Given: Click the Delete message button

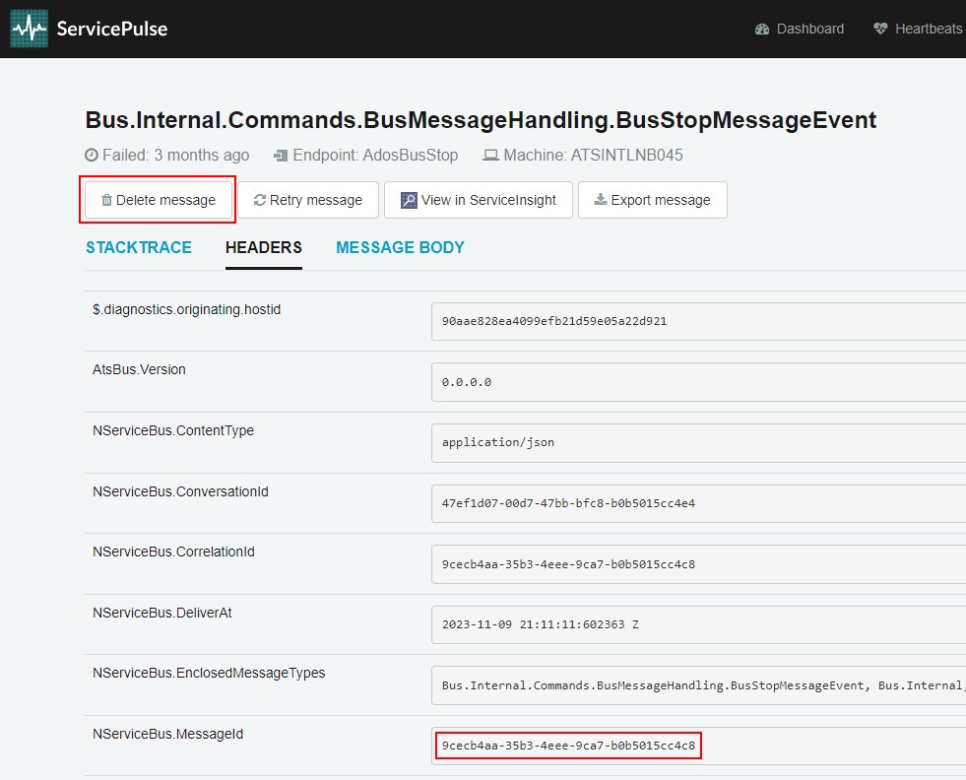Looking at the screenshot, I should [158, 200].
